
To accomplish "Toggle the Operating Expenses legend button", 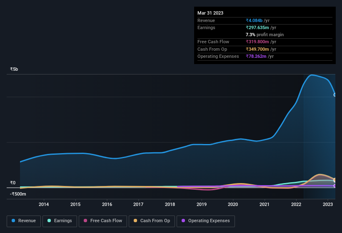I will coord(206,221).
